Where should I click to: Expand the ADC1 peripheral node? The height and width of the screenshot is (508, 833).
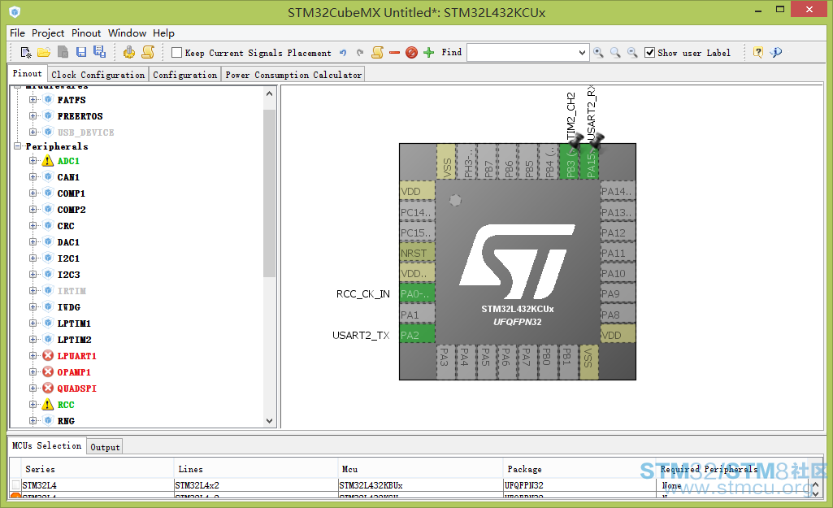coord(33,160)
